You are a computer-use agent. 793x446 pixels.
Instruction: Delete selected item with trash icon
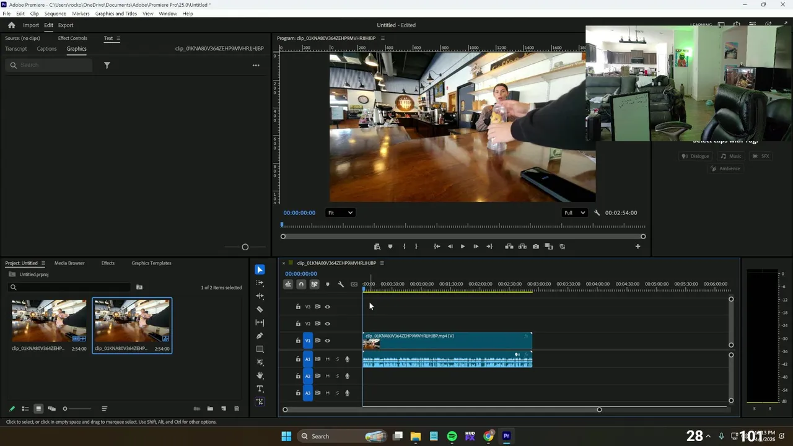point(236,409)
